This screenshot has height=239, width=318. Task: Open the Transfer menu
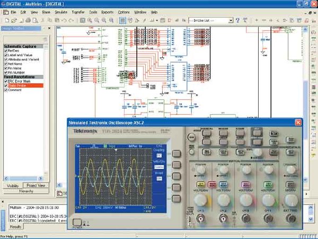pos(78,12)
